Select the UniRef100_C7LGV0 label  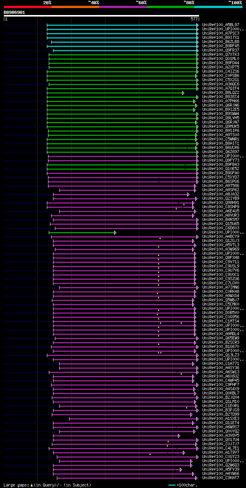pos(221,283)
